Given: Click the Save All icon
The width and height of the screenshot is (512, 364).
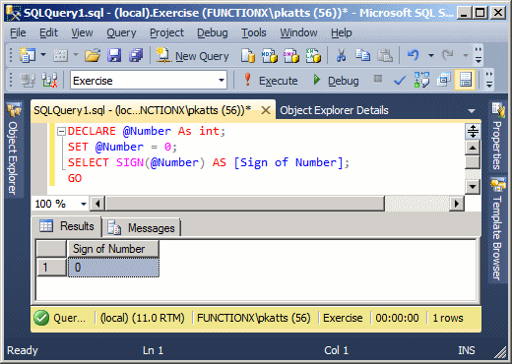Looking at the screenshot, I should click(x=136, y=55).
